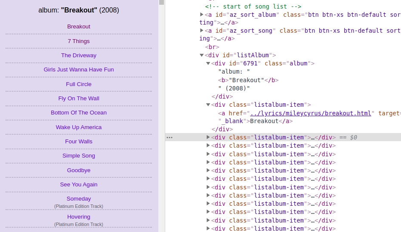This screenshot has height=232, width=401.
Task: Select the <b>"Breakout"</b> node in DevTools
Action: click(248, 80)
